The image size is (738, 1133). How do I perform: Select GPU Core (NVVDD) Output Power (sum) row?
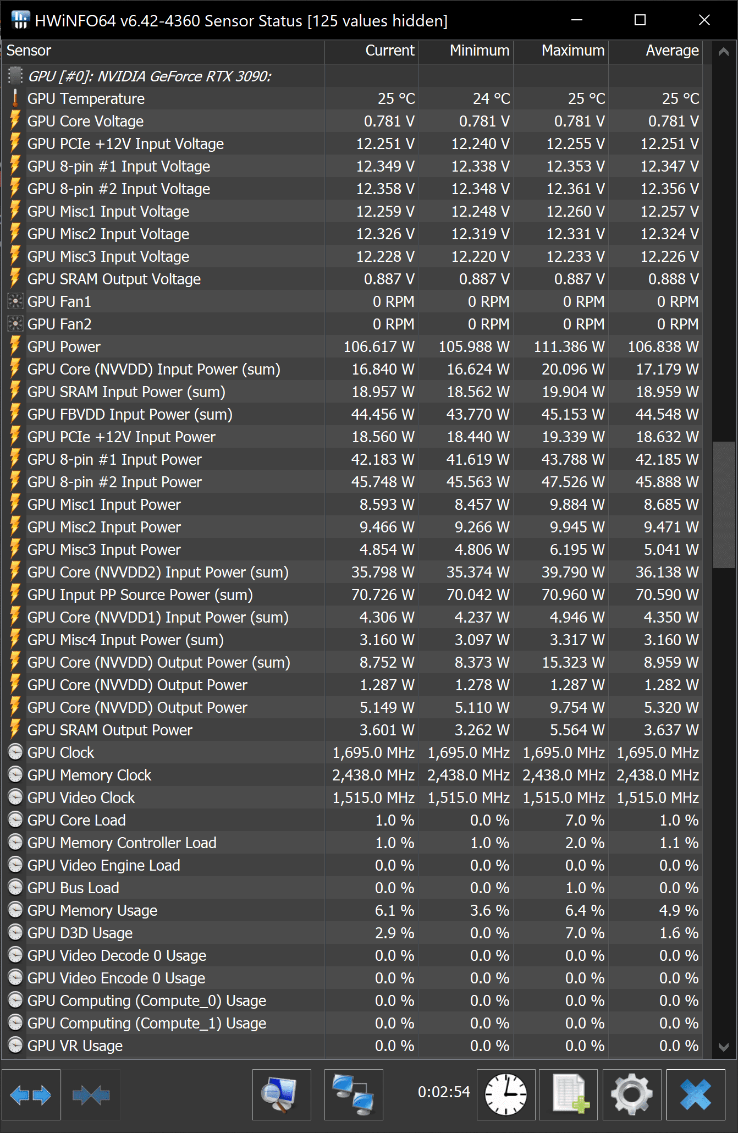click(x=352, y=662)
